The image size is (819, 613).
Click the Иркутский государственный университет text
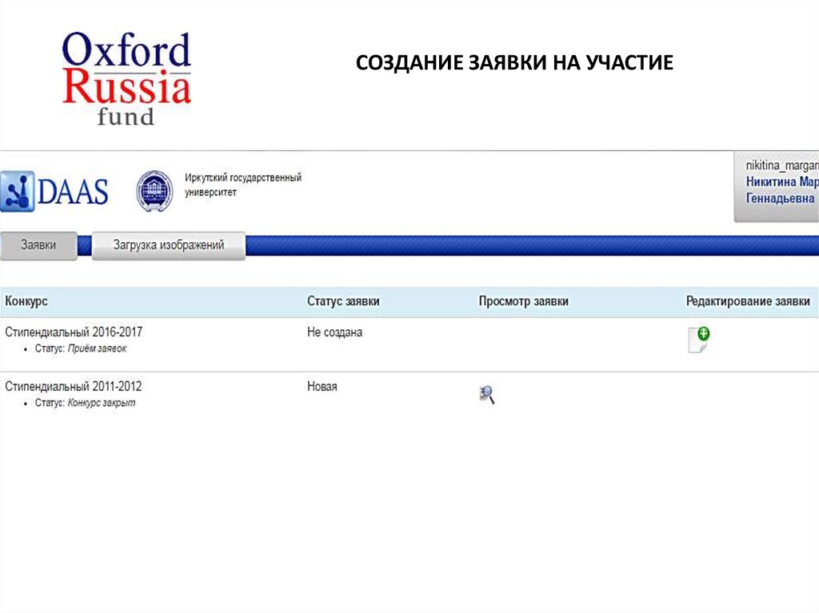[242, 185]
